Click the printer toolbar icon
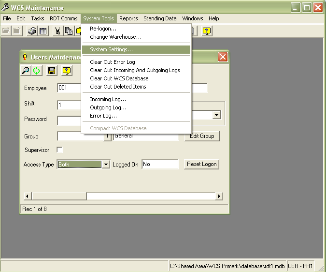This screenshot has width=326, height=272. (x=32, y=31)
